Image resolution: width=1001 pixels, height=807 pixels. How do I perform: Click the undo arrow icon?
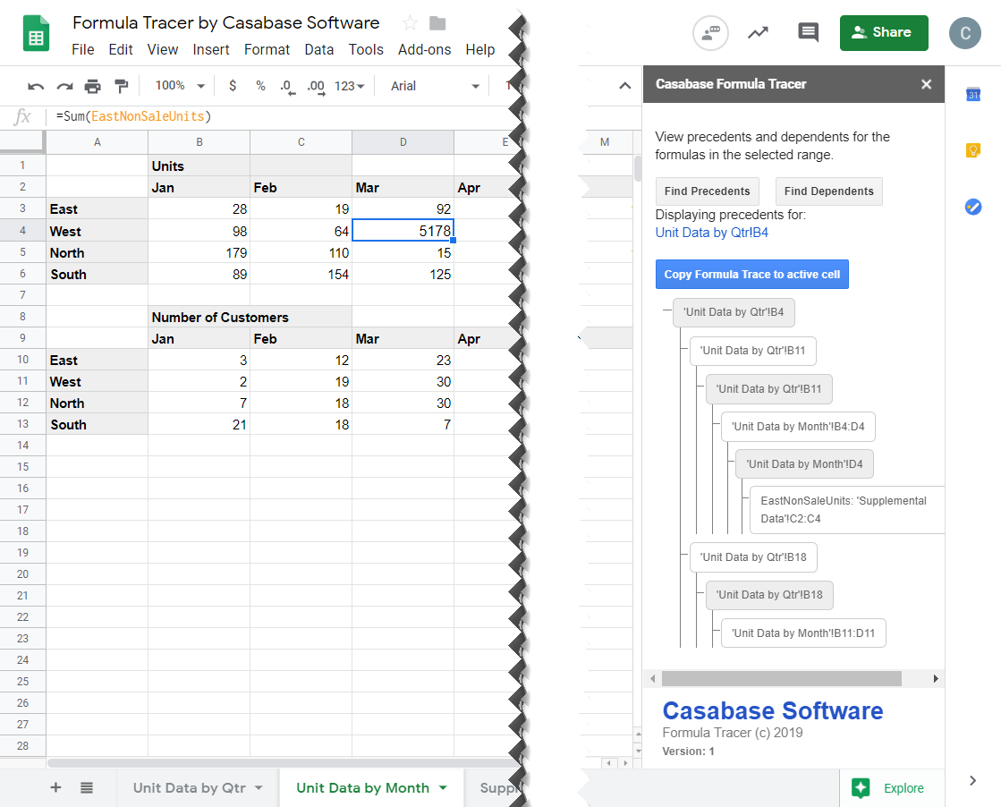tap(36, 86)
